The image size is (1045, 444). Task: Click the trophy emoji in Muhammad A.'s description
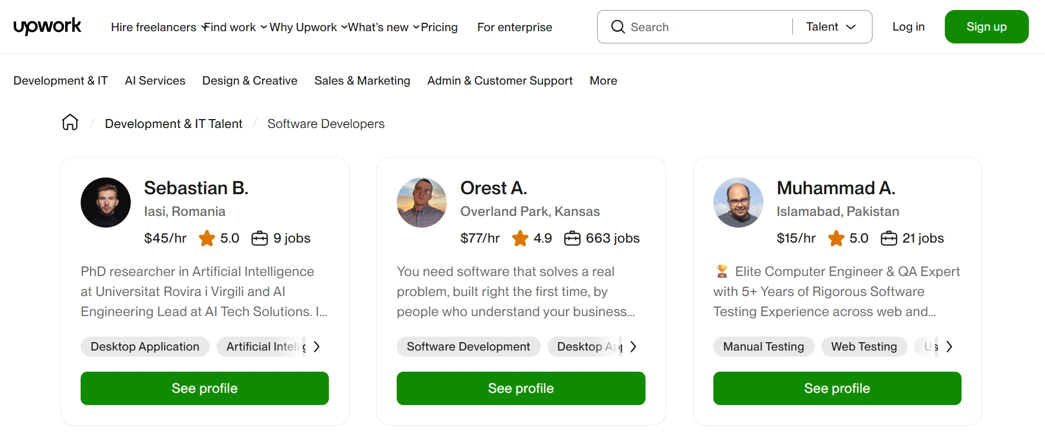click(x=722, y=272)
